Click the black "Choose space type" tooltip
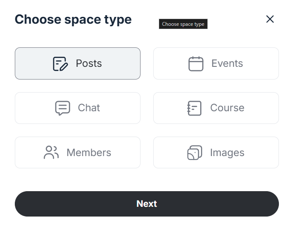The width and height of the screenshot is (295, 225). 183,24
